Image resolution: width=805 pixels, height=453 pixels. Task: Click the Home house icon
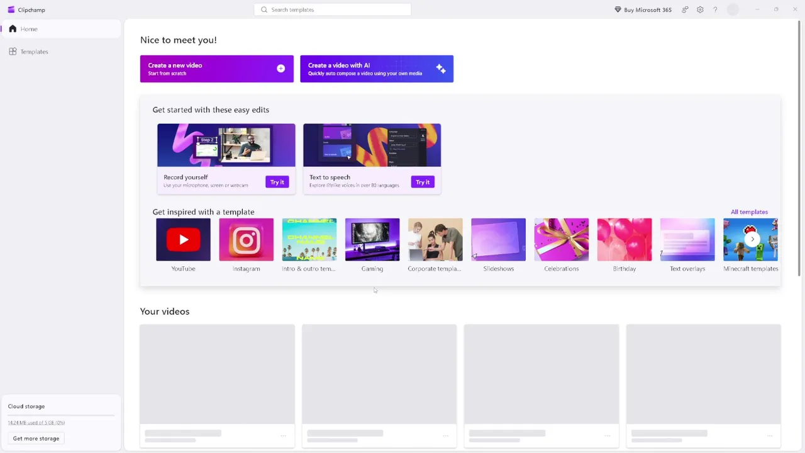tap(13, 29)
